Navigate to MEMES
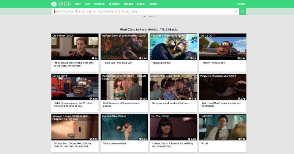The image size is (294, 154). (128, 4)
